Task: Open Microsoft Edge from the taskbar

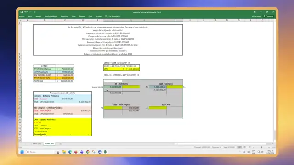Action: 70,152
